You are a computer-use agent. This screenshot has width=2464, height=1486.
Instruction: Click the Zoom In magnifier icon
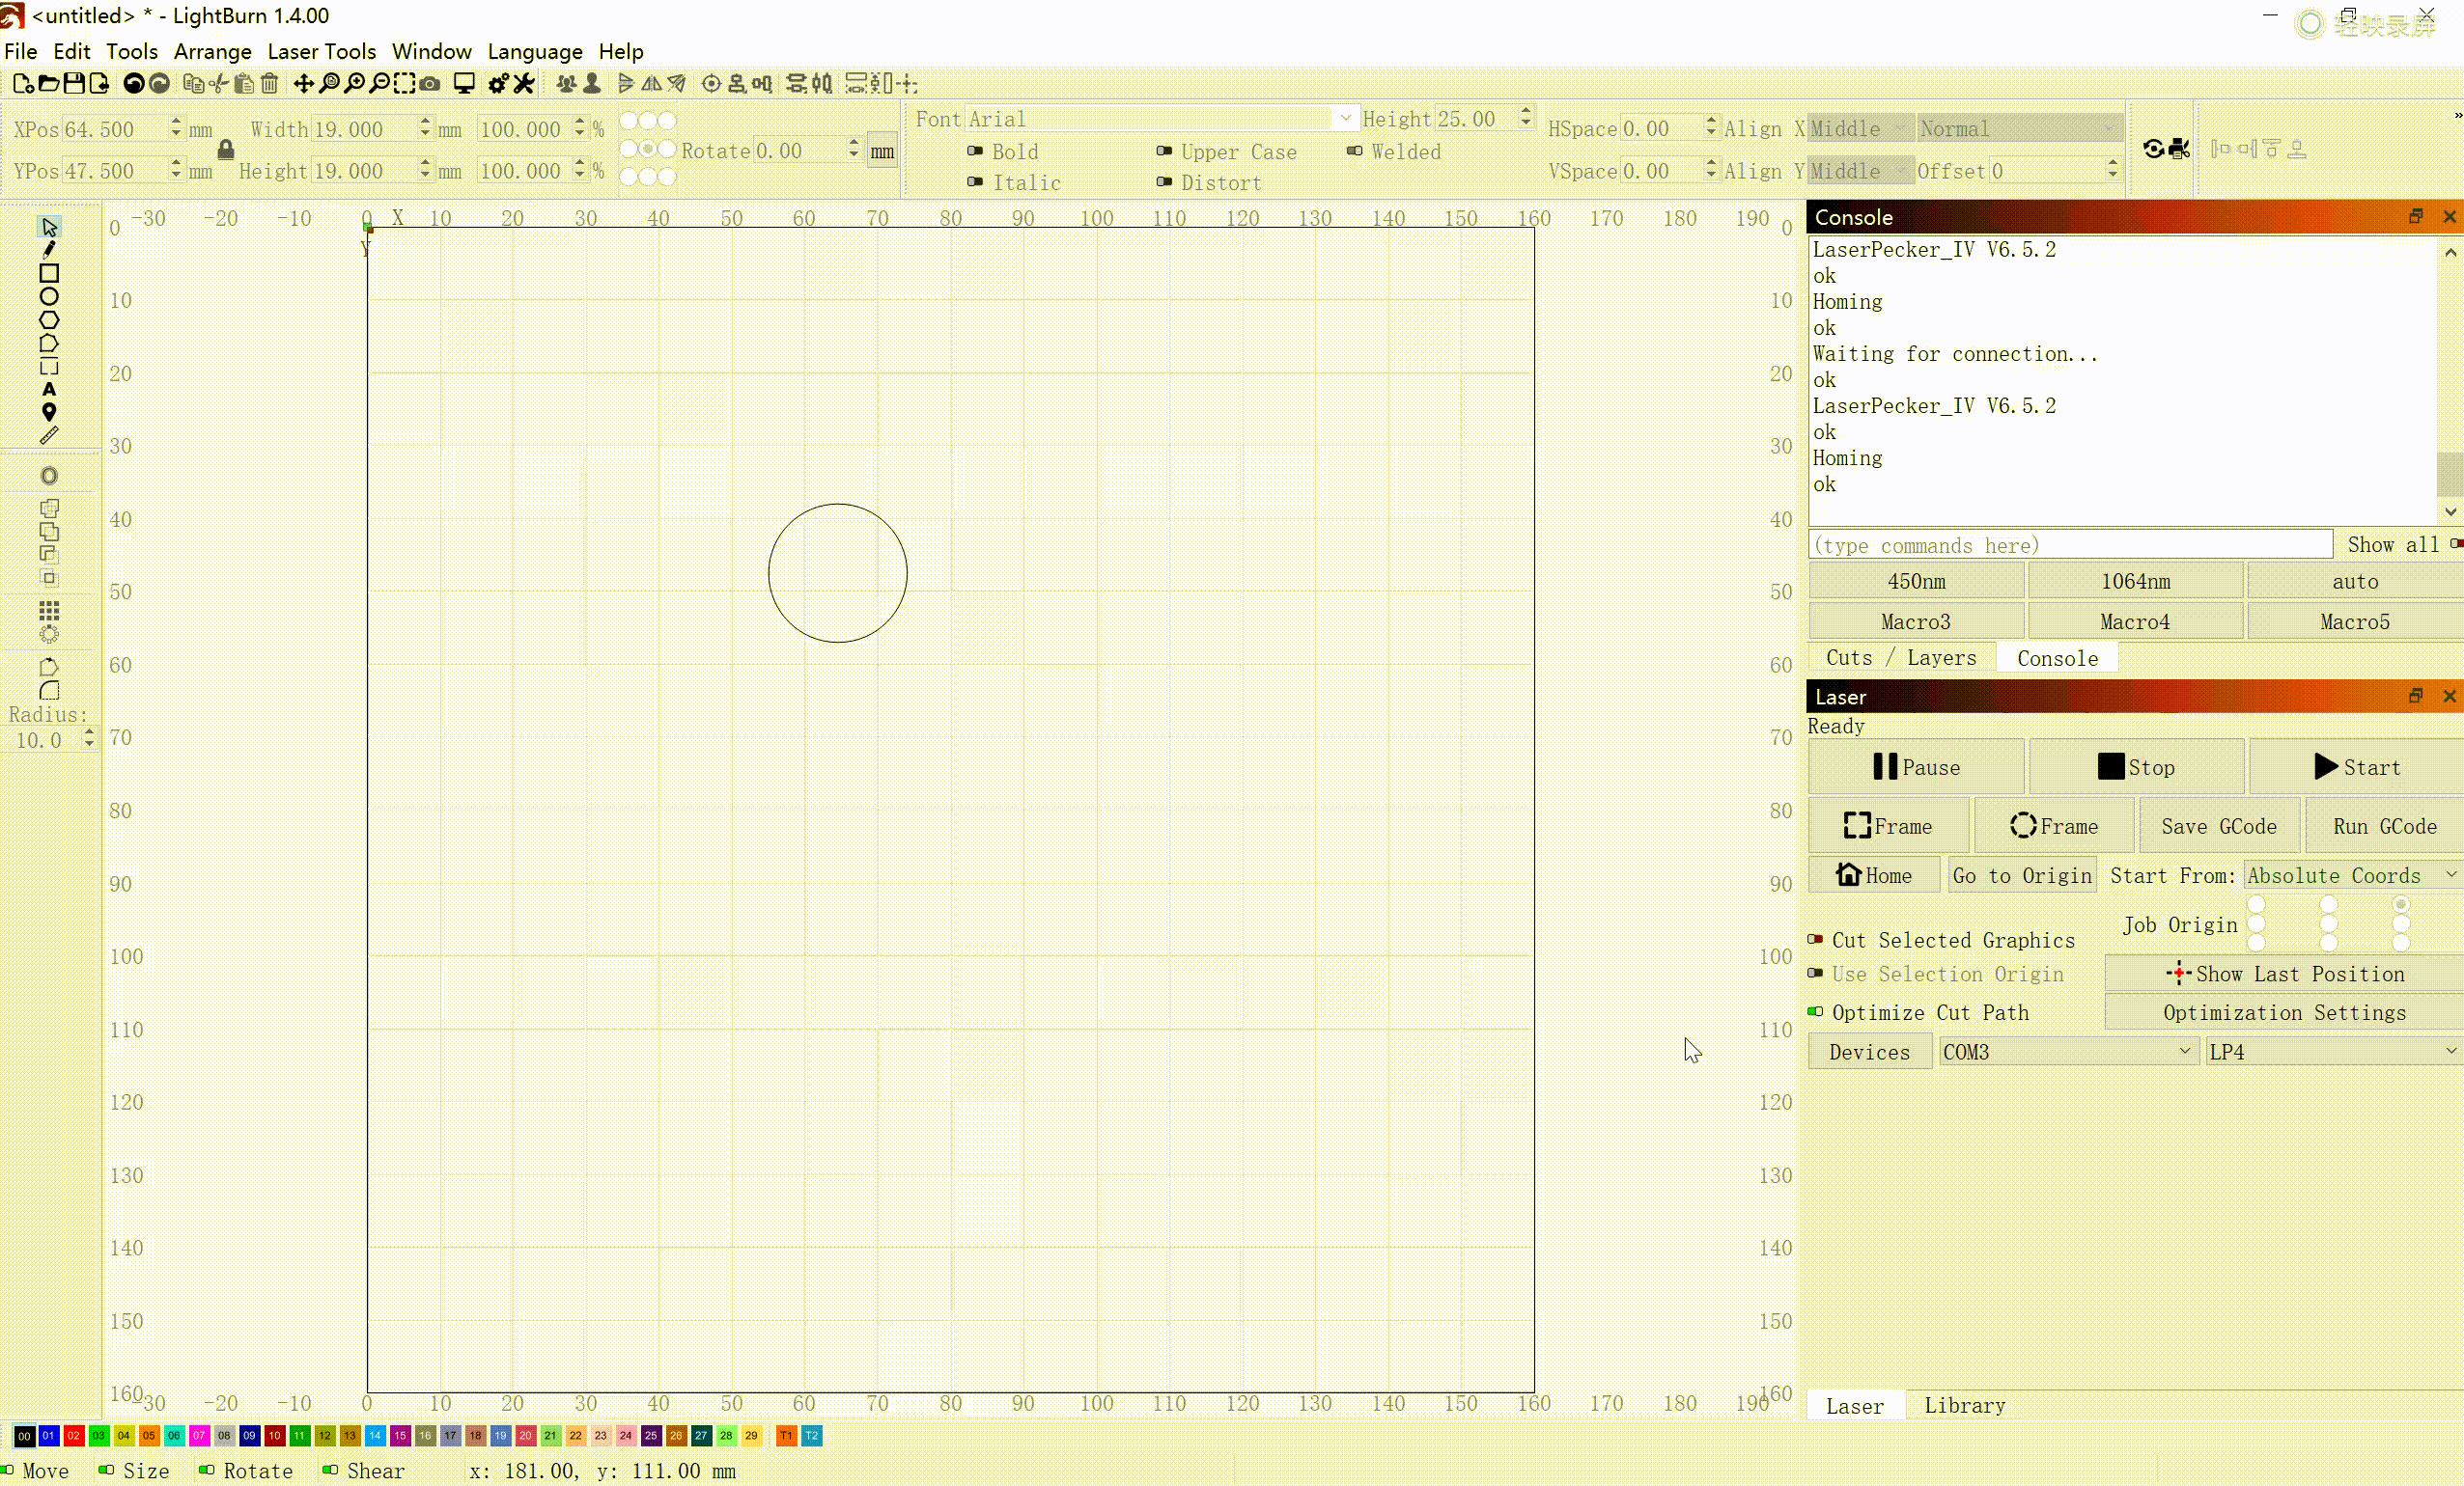tap(354, 84)
